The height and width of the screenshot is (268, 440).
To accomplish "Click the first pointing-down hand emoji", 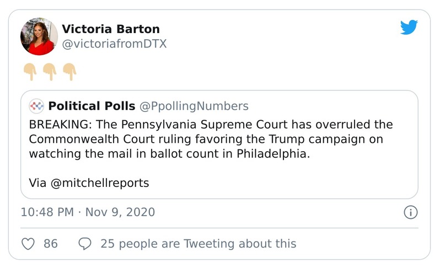I will point(30,72).
